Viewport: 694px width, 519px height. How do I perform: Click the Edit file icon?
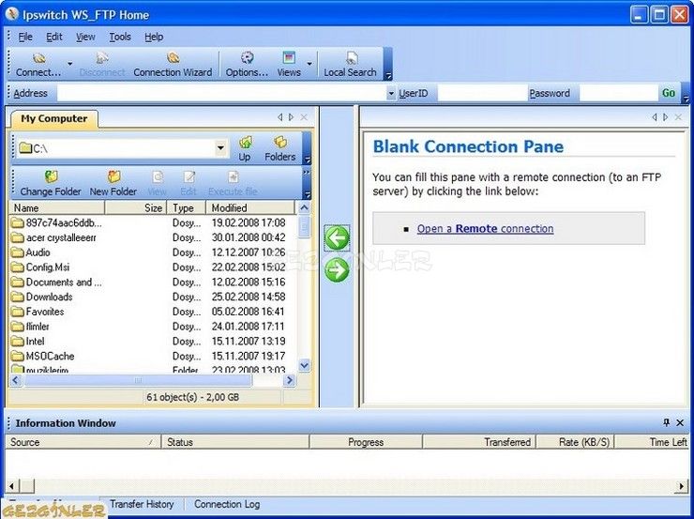189,183
